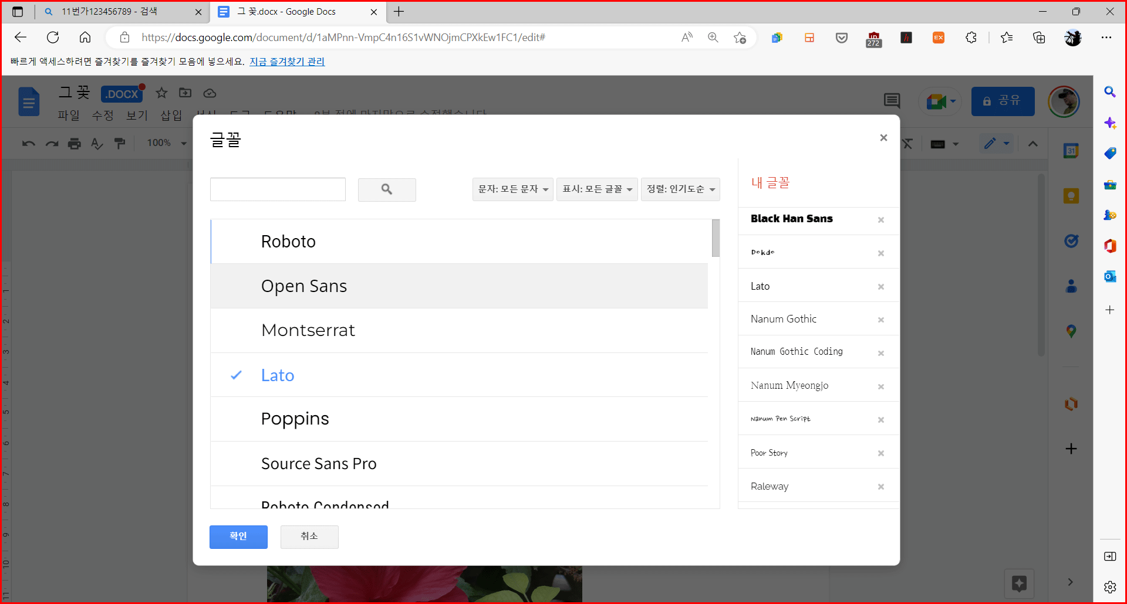Open the browser extensions puzzle icon
The image size is (1127, 604).
pos(971,38)
